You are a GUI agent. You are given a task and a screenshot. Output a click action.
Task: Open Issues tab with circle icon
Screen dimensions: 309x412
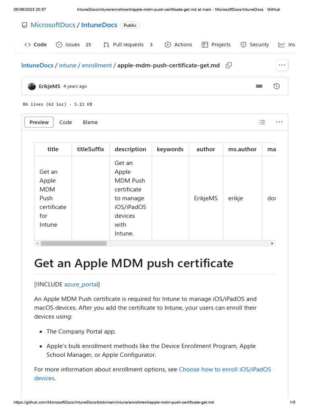point(59,45)
